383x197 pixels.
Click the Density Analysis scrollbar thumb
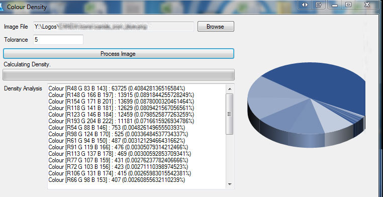click(x=229, y=114)
